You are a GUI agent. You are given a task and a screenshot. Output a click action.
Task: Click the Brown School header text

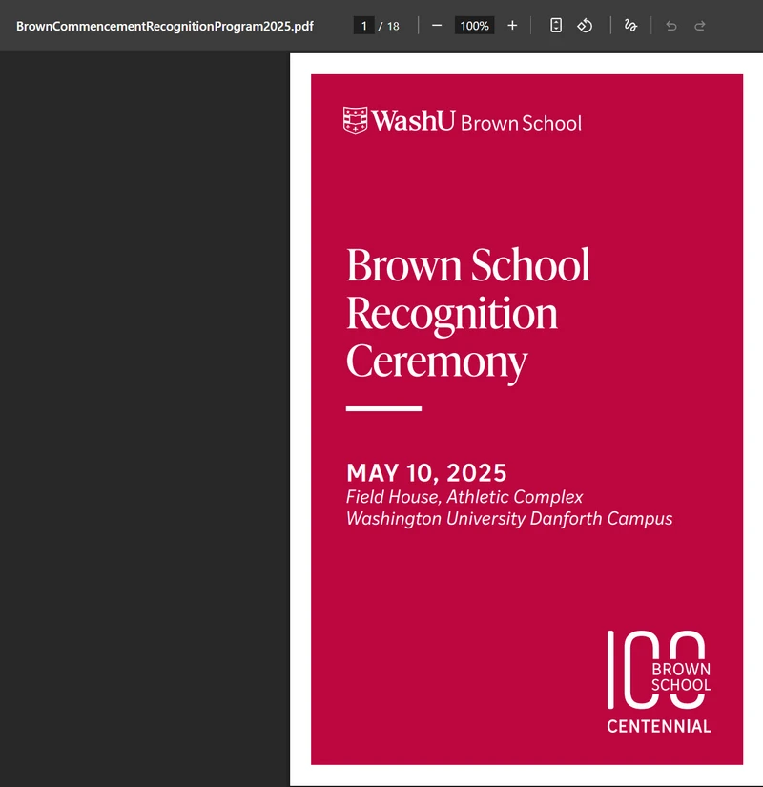coord(521,123)
